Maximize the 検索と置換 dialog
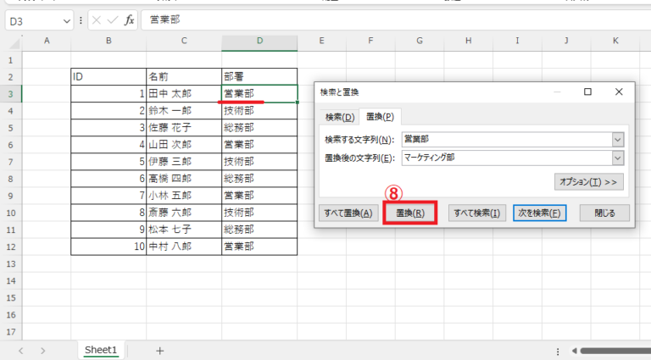 point(587,91)
